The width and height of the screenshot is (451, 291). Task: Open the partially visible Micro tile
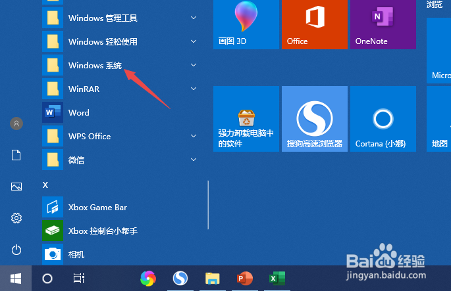(439, 51)
